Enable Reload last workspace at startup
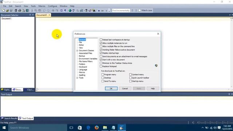Viewport: 233px width, 131px height. click(101, 40)
